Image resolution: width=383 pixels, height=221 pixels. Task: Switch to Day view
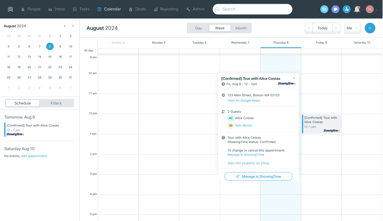(x=198, y=28)
